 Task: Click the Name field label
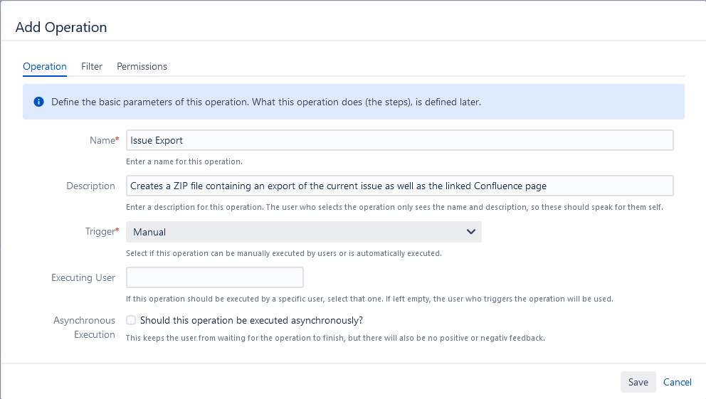[x=102, y=140]
